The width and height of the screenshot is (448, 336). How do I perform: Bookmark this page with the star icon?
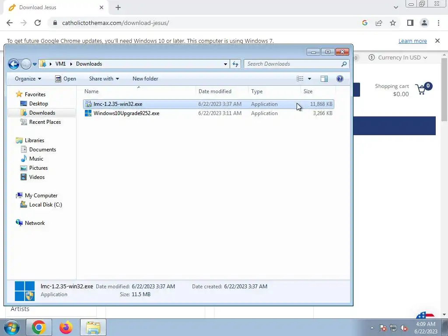393,23
